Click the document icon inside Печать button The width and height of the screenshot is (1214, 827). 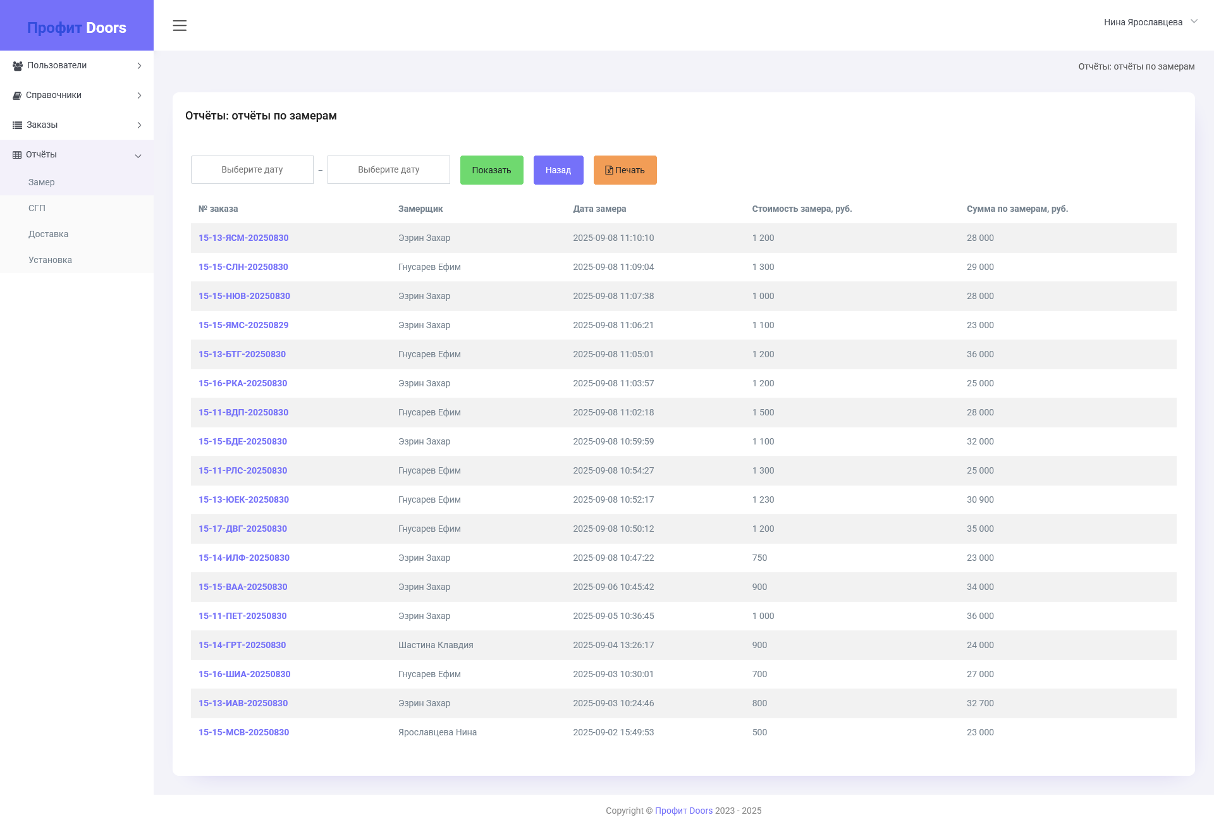(608, 169)
